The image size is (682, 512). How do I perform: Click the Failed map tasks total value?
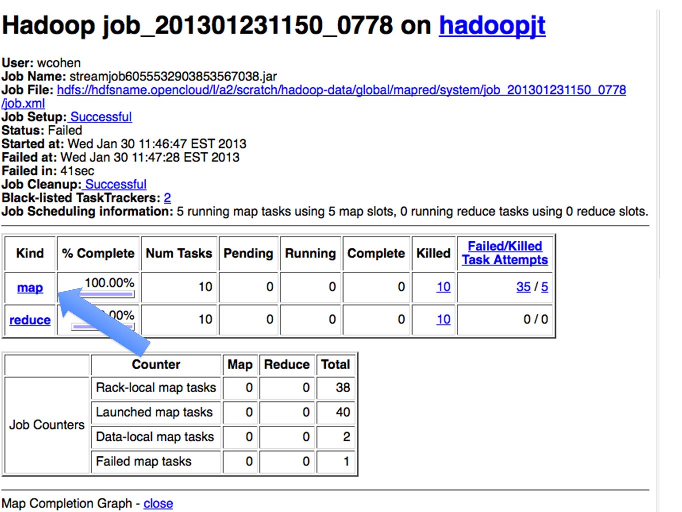pyautogui.click(x=336, y=461)
